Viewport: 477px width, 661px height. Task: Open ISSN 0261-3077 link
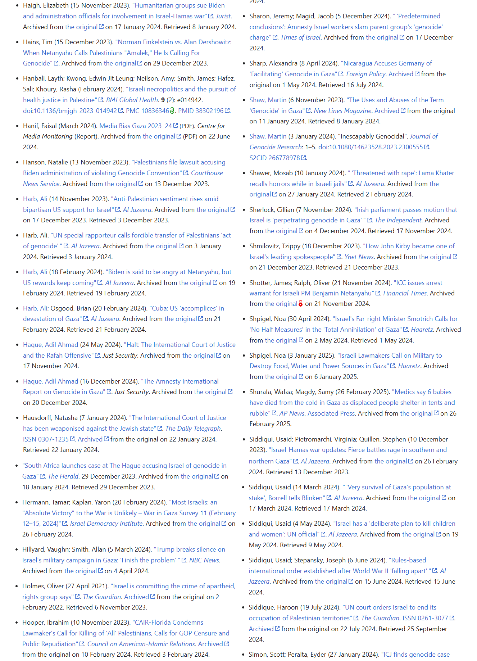pos(428,618)
